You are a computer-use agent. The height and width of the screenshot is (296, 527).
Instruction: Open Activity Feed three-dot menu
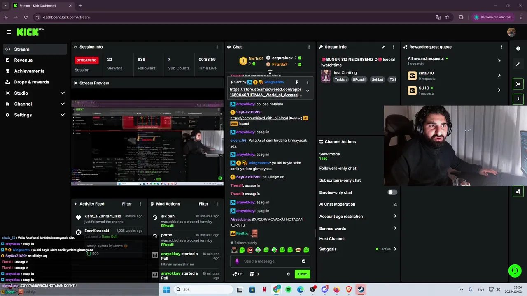click(x=140, y=204)
